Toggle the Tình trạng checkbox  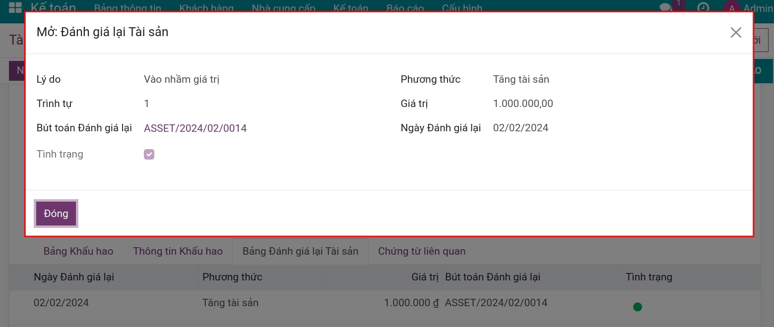click(x=149, y=155)
